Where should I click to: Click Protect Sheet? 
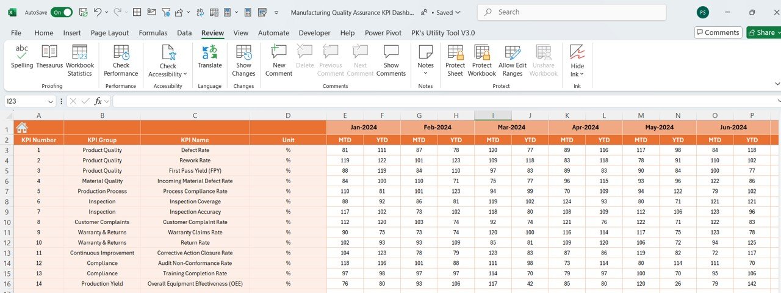[x=455, y=60]
